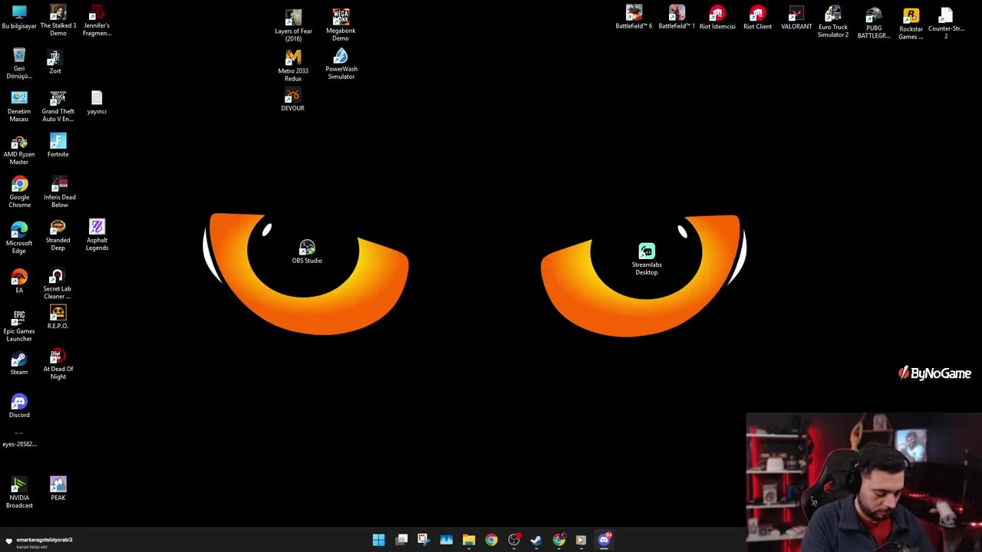The width and height of the screenshot is (982, 552).
Task: Select Secret Lab Cleaner shortcut
Action: (x=57, y=284)
